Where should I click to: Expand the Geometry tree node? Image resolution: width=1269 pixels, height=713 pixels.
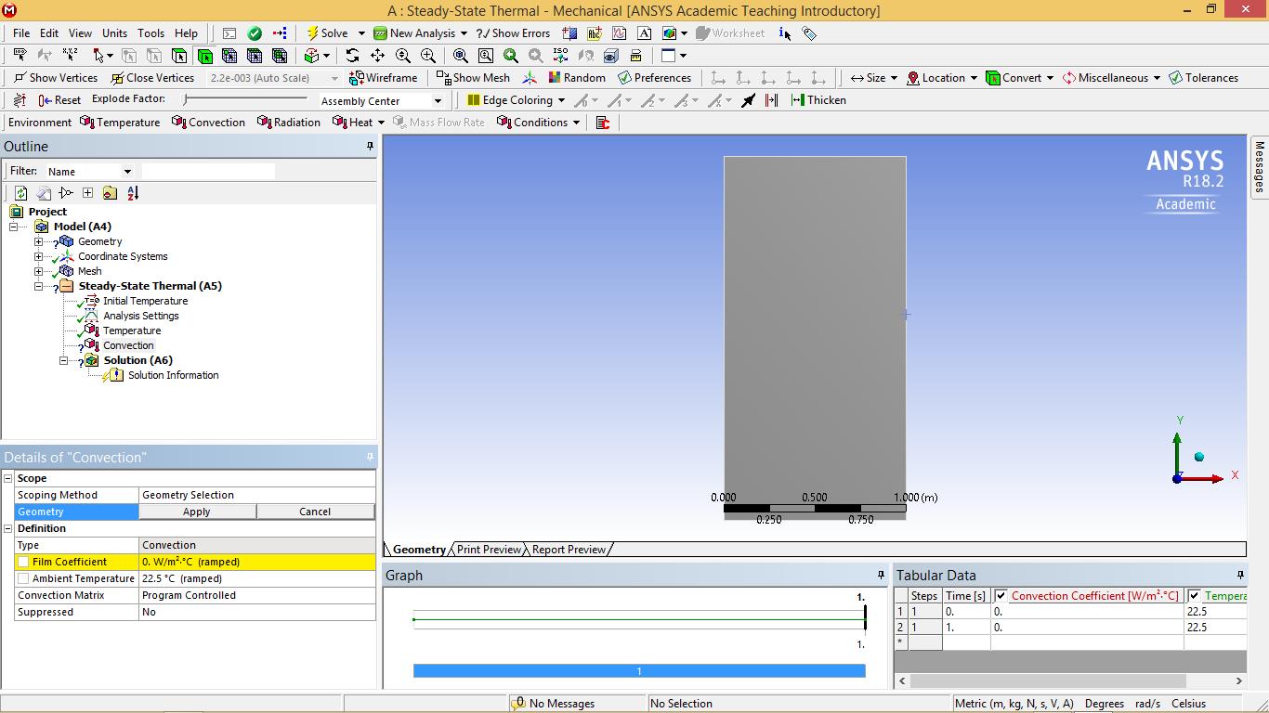point(38,241)
